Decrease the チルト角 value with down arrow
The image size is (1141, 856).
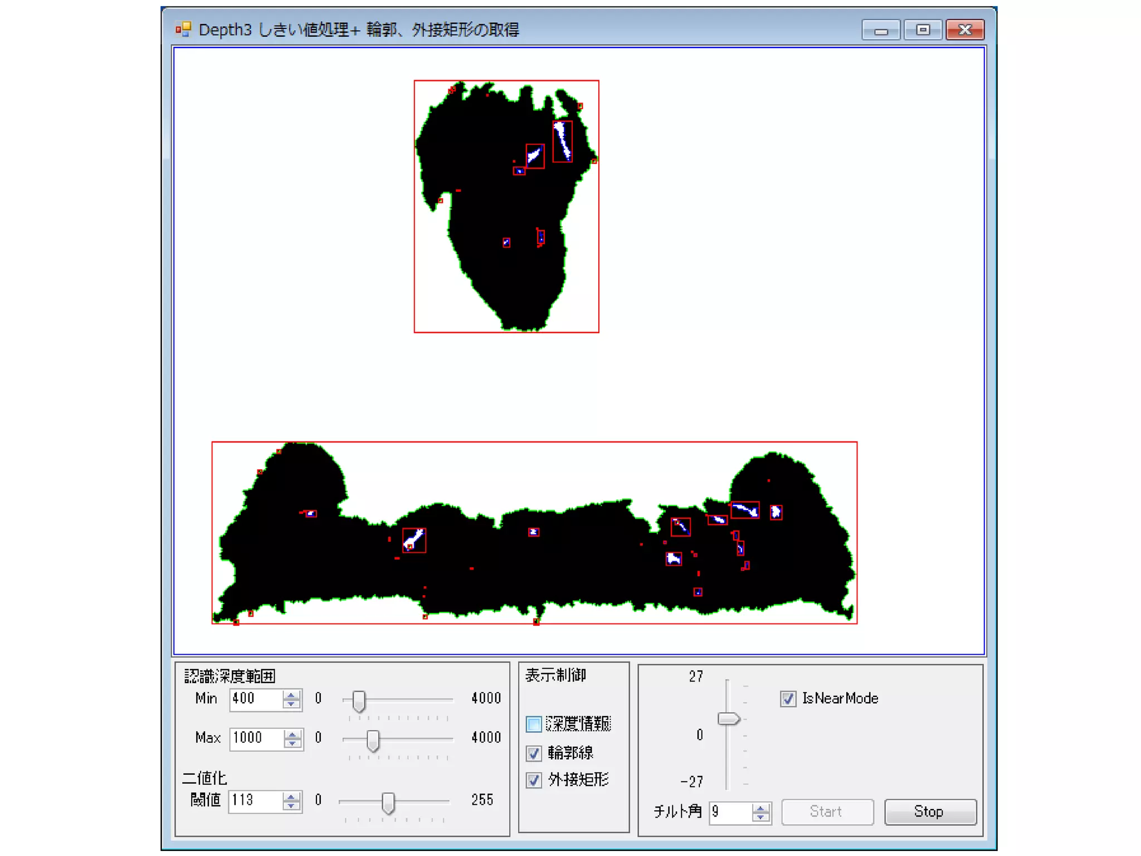[760, 818]
